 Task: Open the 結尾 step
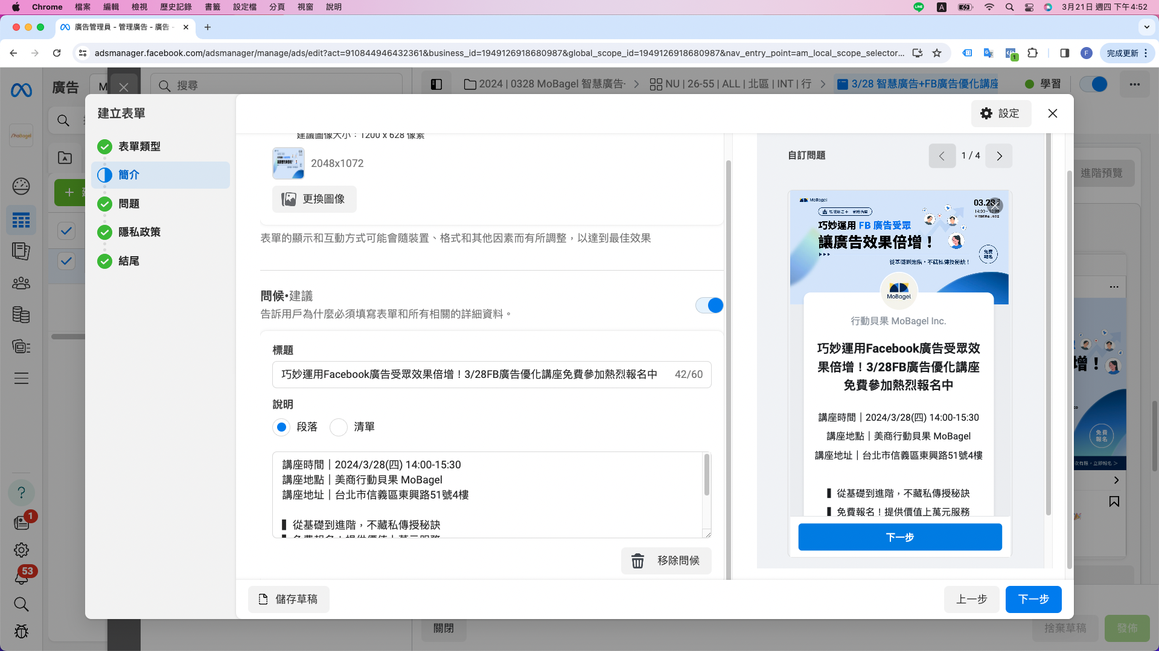(160, 261)
